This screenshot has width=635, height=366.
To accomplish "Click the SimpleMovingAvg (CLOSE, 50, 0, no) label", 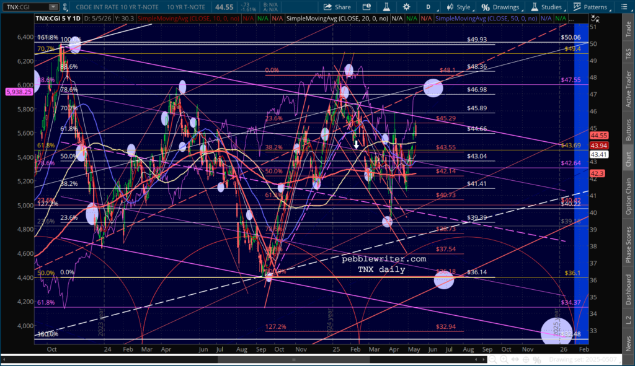I will pos(486,19).
